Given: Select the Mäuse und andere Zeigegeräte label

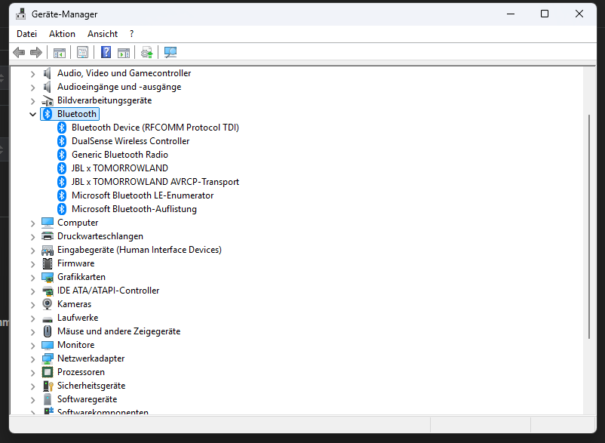Looking at the screenshot, I should 119,331.
